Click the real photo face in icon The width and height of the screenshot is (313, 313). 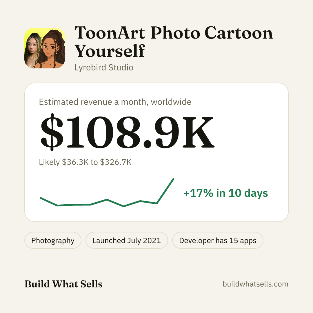click(31, 47)
